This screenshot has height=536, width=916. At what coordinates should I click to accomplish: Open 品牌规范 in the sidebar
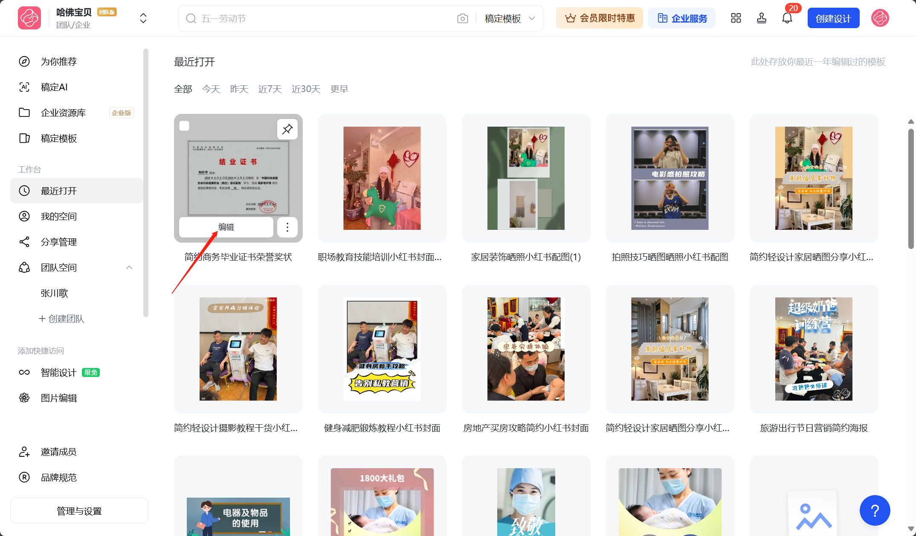pos(58,477)
